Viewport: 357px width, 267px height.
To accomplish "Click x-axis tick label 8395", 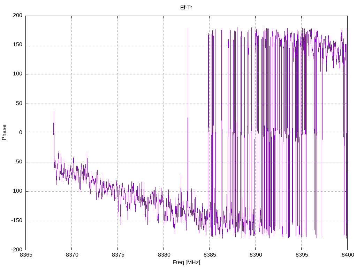I will click(302, 255).
